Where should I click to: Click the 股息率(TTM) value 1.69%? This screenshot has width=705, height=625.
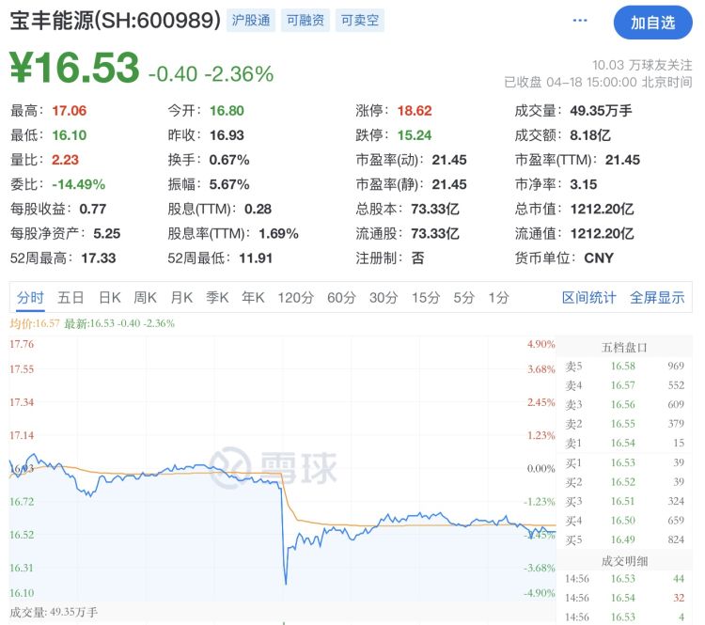point(279,234)
